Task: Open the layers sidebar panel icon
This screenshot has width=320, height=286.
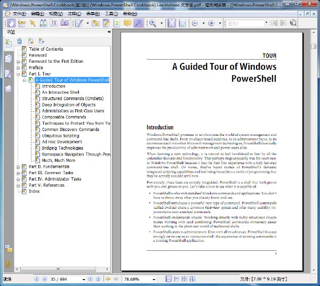Action: 8,89
